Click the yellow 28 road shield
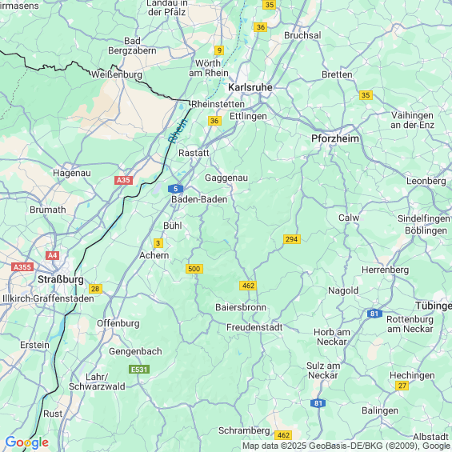 tap(95, 289)
